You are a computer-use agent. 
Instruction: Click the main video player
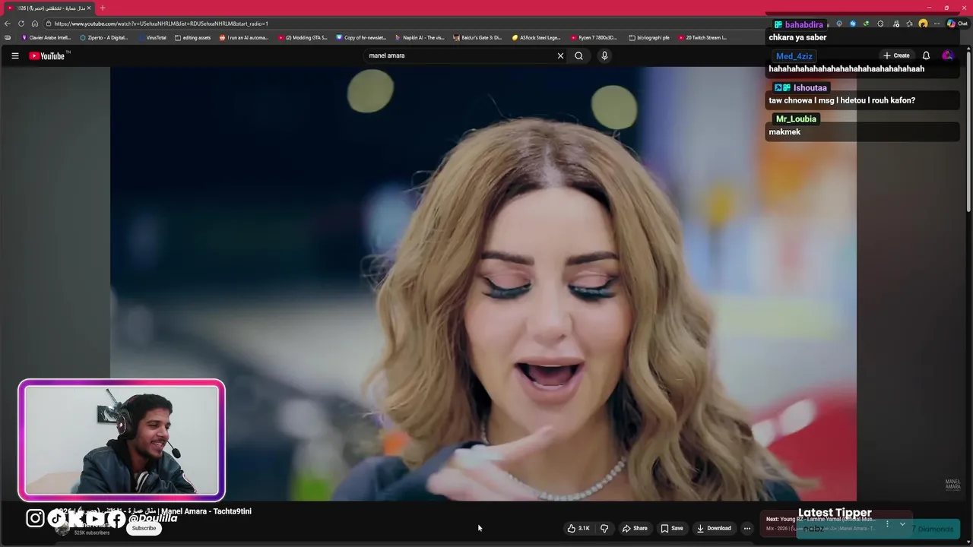coord(483,283)
